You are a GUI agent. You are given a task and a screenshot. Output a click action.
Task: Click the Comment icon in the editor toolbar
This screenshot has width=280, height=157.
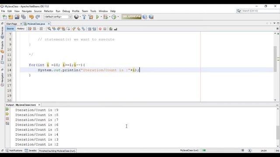point(111,29)
